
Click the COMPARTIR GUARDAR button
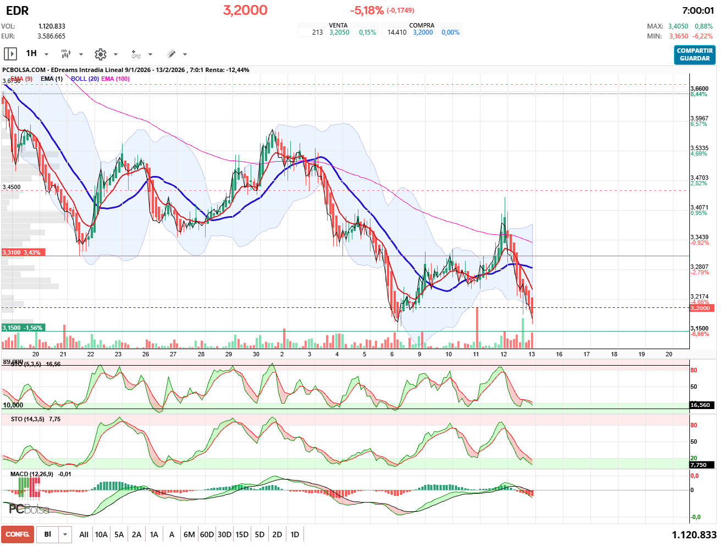pos(694,54)
